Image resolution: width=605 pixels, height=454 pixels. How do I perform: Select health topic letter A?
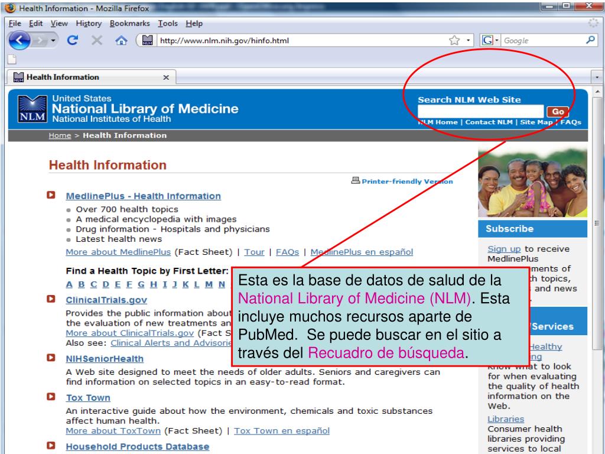(x=69, y=284)
